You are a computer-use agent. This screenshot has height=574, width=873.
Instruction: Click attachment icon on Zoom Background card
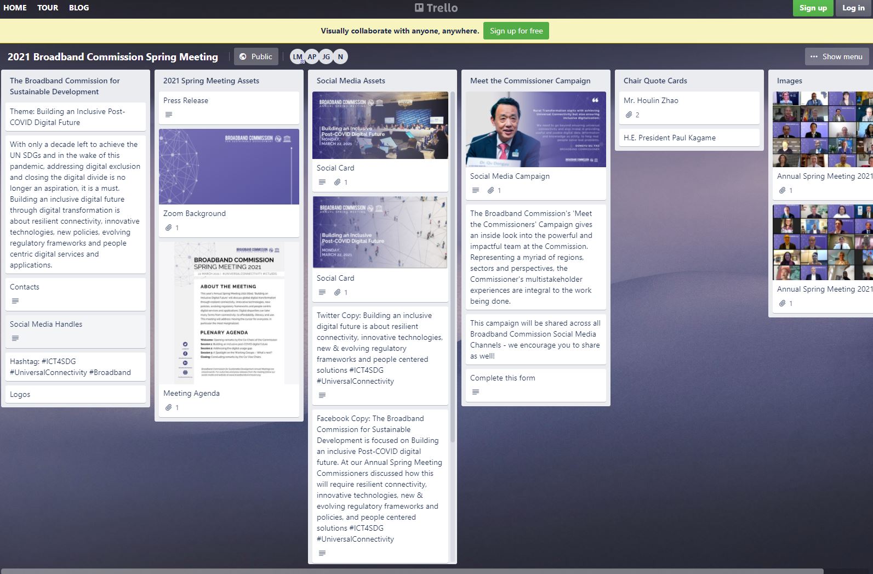169,228
